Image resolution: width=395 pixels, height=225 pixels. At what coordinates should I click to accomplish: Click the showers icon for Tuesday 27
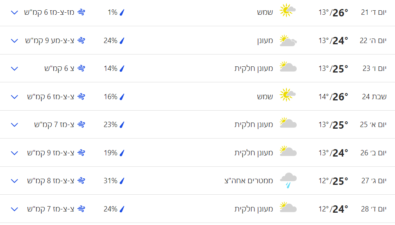pos(288,180)
